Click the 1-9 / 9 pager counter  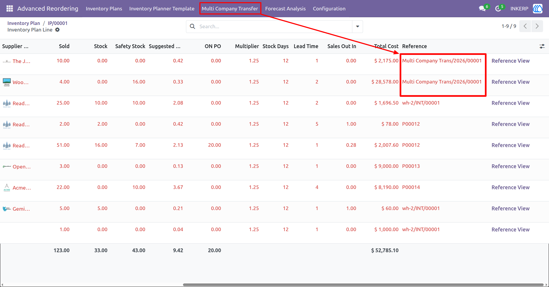(509, 26)
